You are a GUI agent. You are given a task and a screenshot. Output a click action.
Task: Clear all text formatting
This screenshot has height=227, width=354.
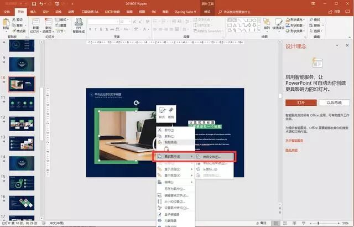tap(148, 22)
